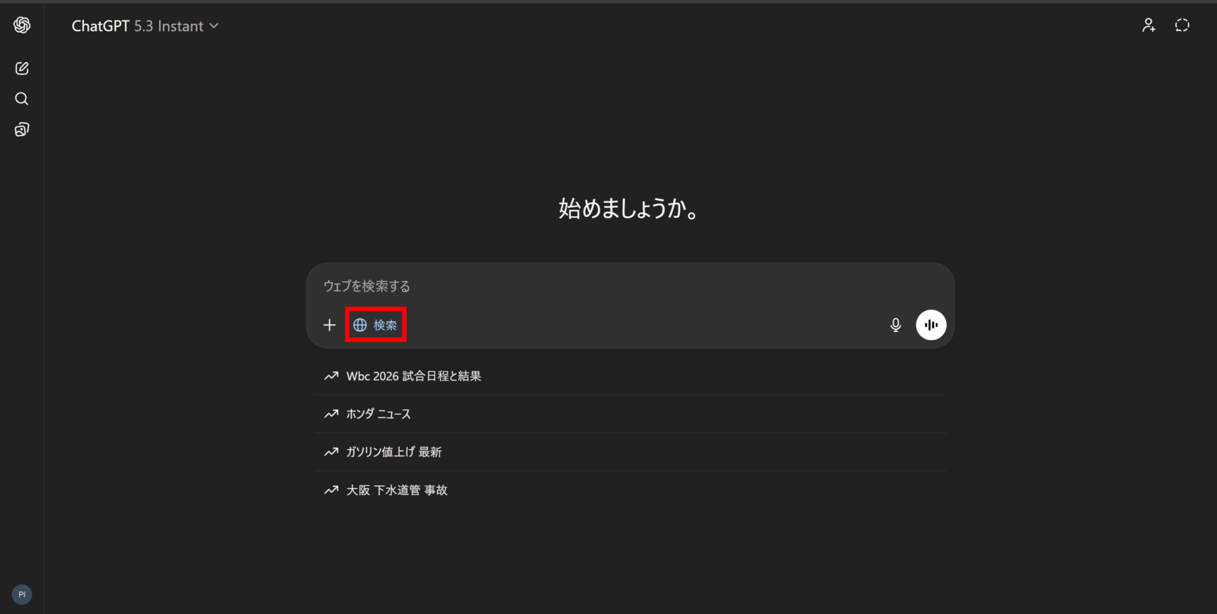The height and width of the screenshot is (614, 1217).
Task: Focus the ウェブを検索する input field
Action: (x=630, y=286)
